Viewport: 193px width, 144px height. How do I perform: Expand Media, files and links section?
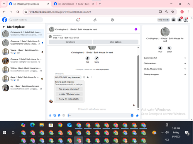point(165,69)
